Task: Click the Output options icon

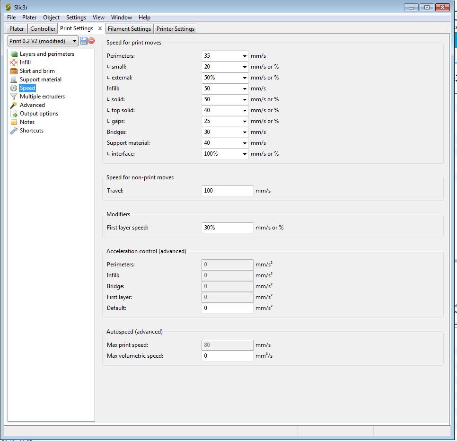Action: (x=14, y=114)
